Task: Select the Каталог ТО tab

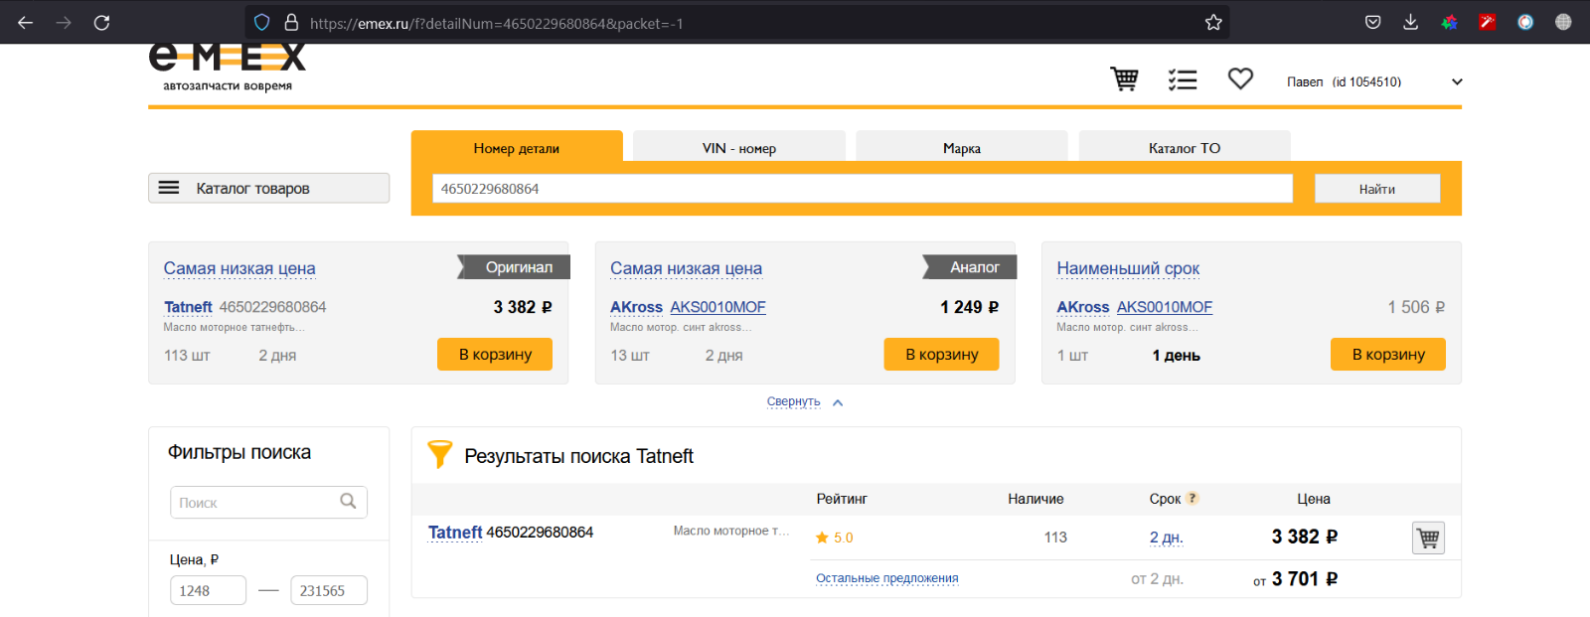Action: [1185, 146]
